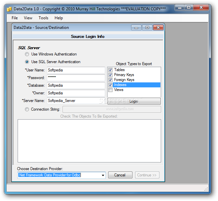Select Use Windows Authentication radio button
Image resolution: width=218 pixels, height=201 pixels.
click(x=27, y=54)
